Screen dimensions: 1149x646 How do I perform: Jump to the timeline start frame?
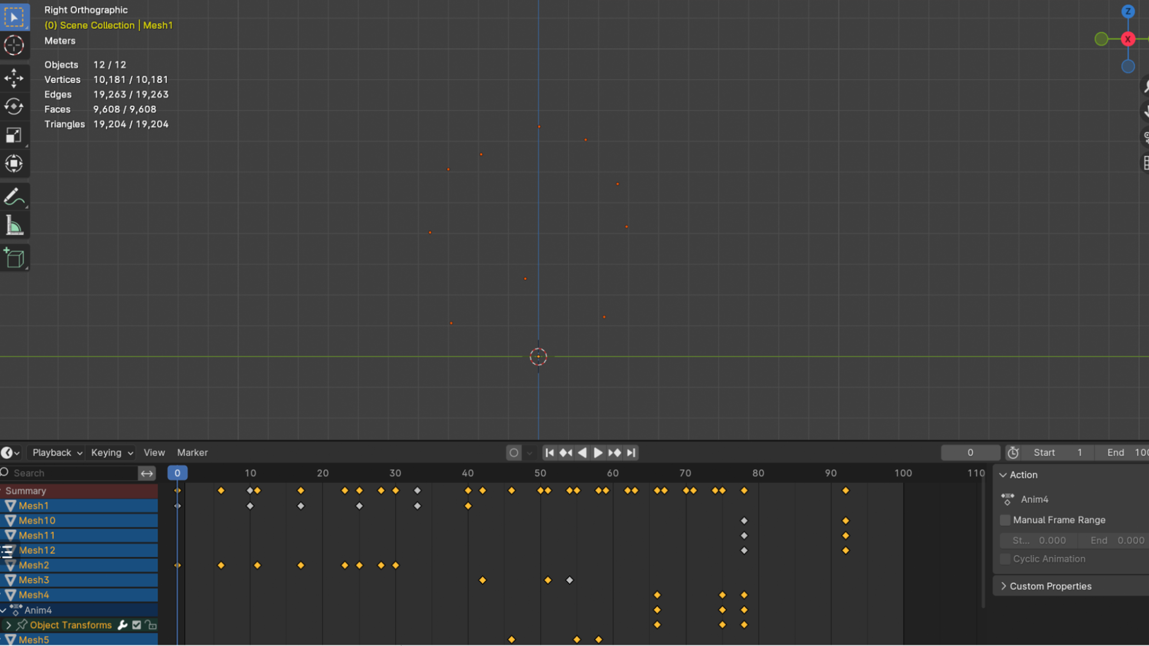(549, 453)
